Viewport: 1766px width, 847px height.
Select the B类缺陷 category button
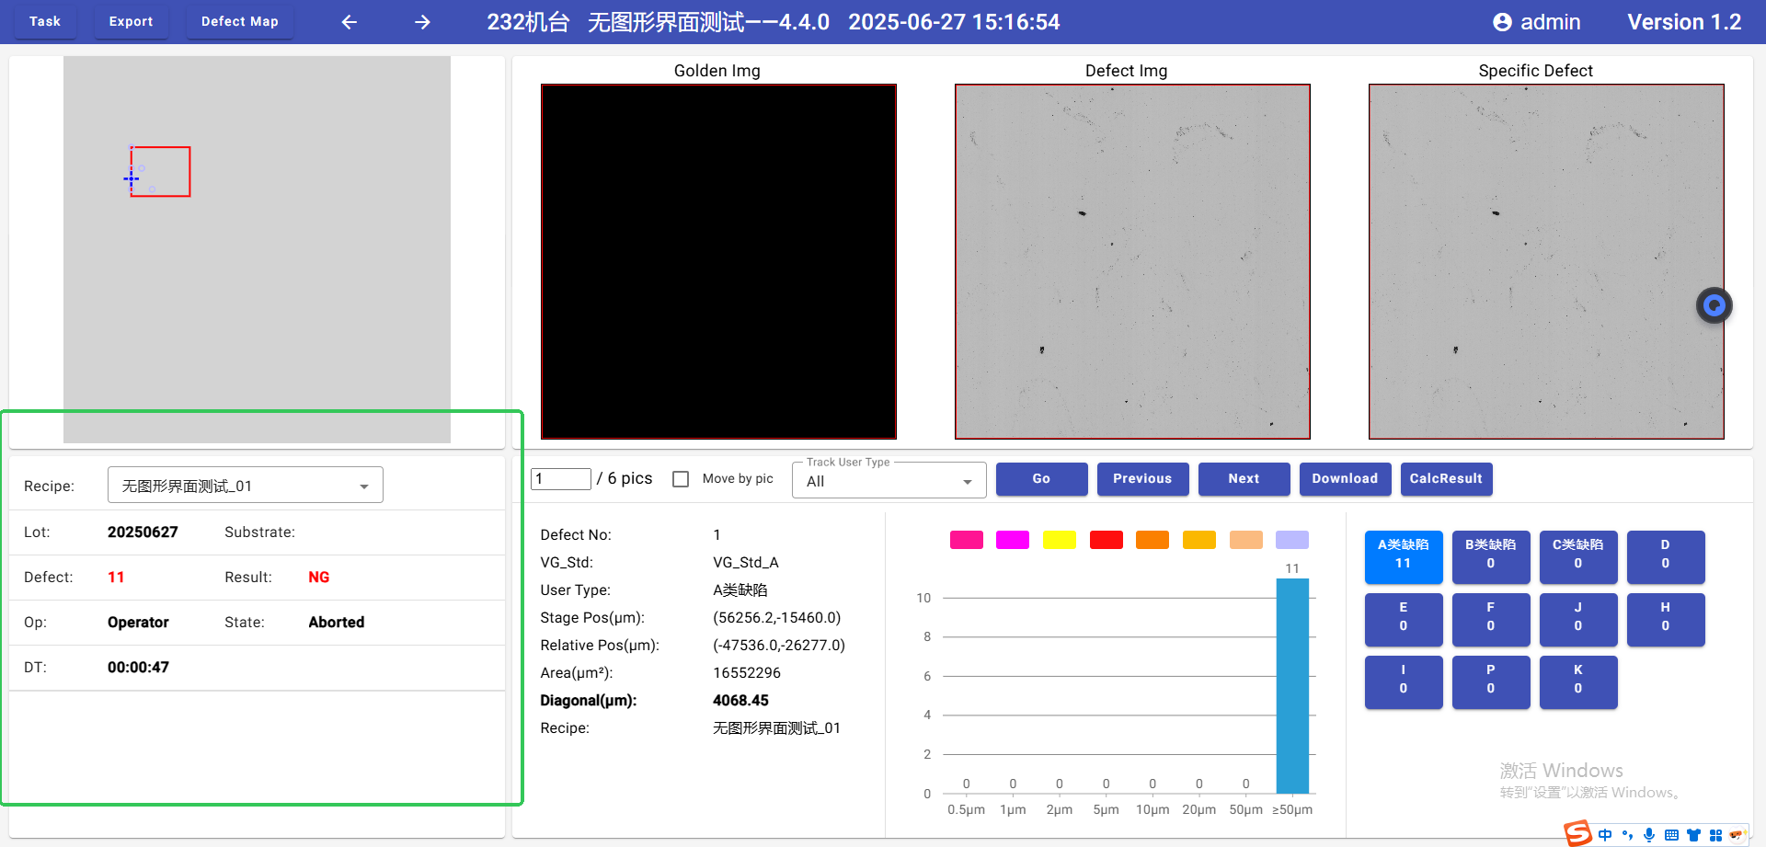(1491, 557)
